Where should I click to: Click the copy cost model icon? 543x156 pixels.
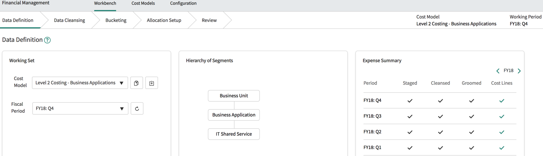[136, 83]
